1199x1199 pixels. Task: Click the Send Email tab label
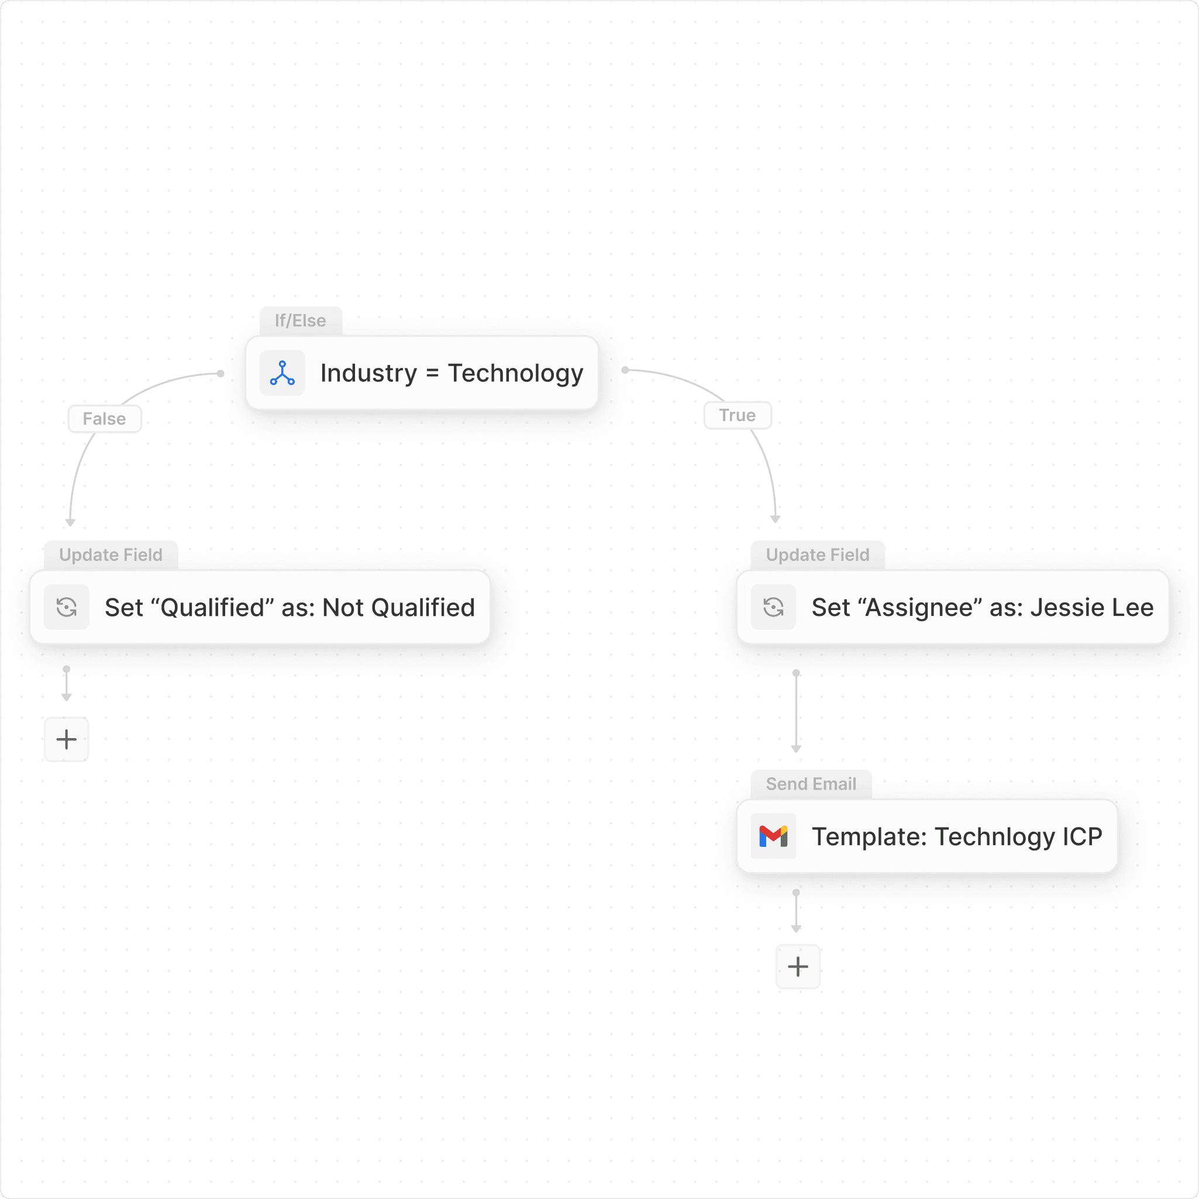[x=811, y=784]
